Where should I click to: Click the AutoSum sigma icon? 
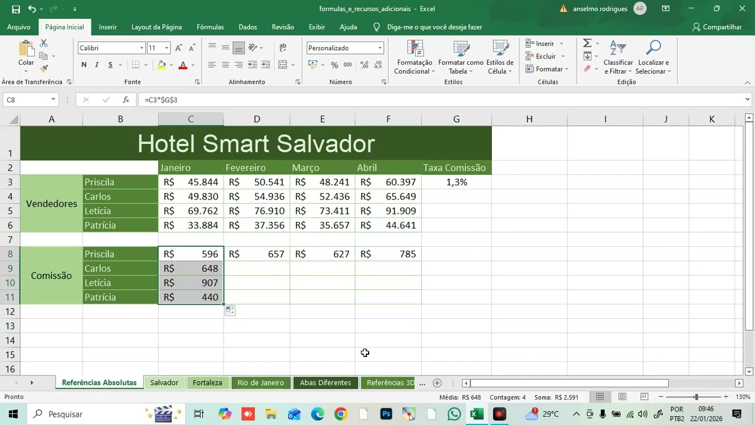587,44
